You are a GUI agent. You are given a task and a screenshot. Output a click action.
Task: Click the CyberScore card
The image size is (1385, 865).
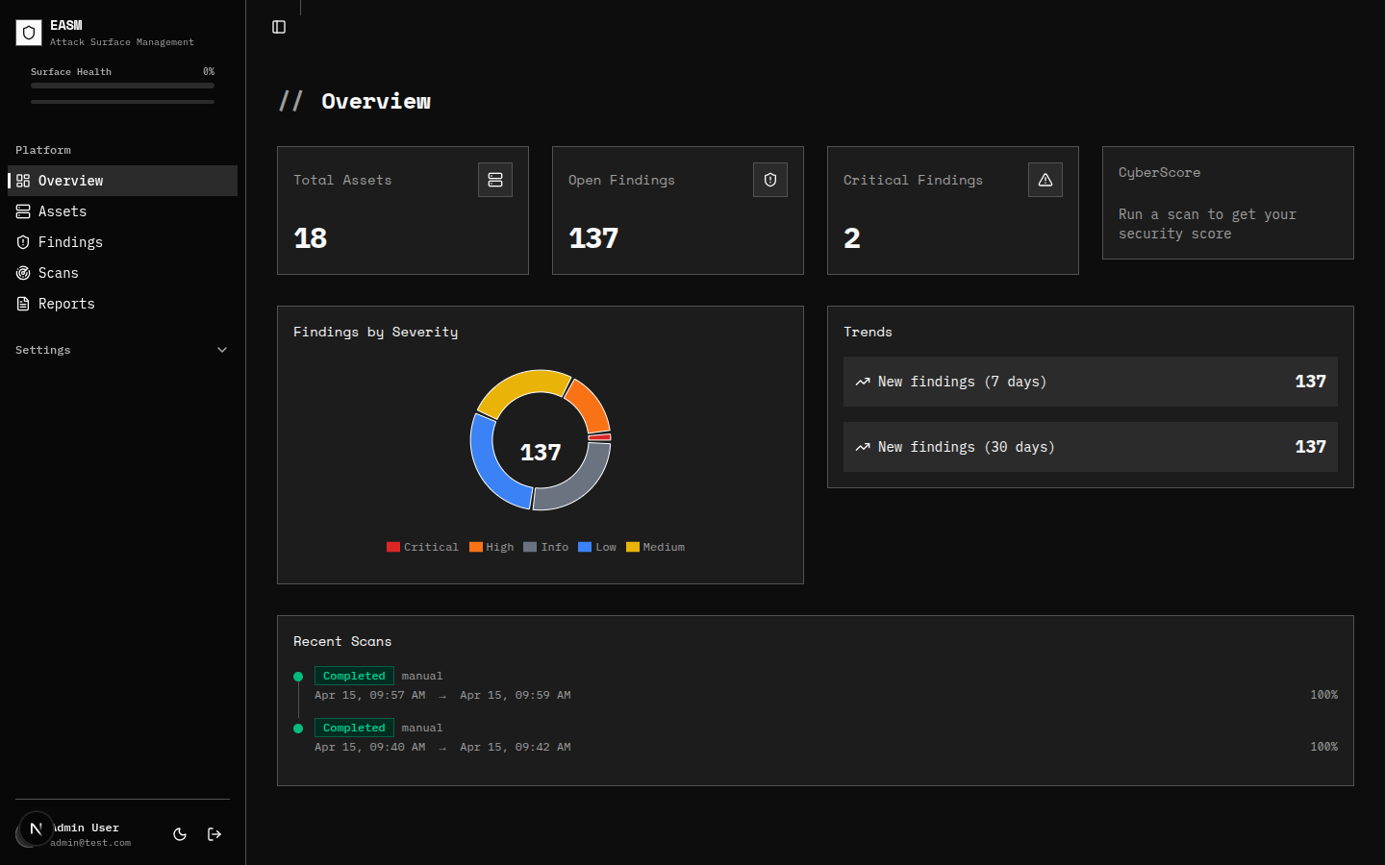point(1228,203)
